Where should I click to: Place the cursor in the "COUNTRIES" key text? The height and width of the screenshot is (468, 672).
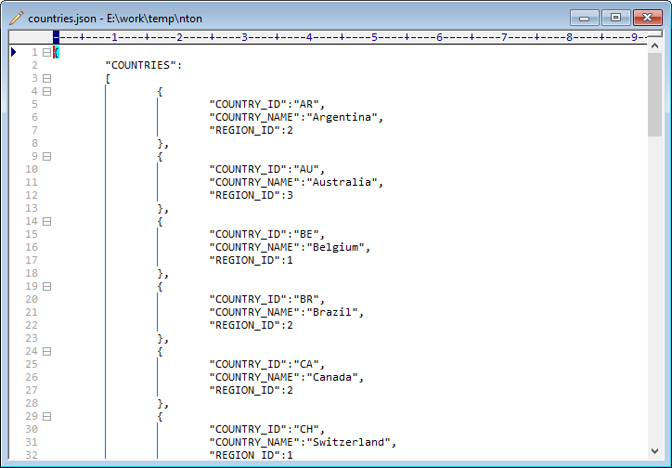(141, 65)
